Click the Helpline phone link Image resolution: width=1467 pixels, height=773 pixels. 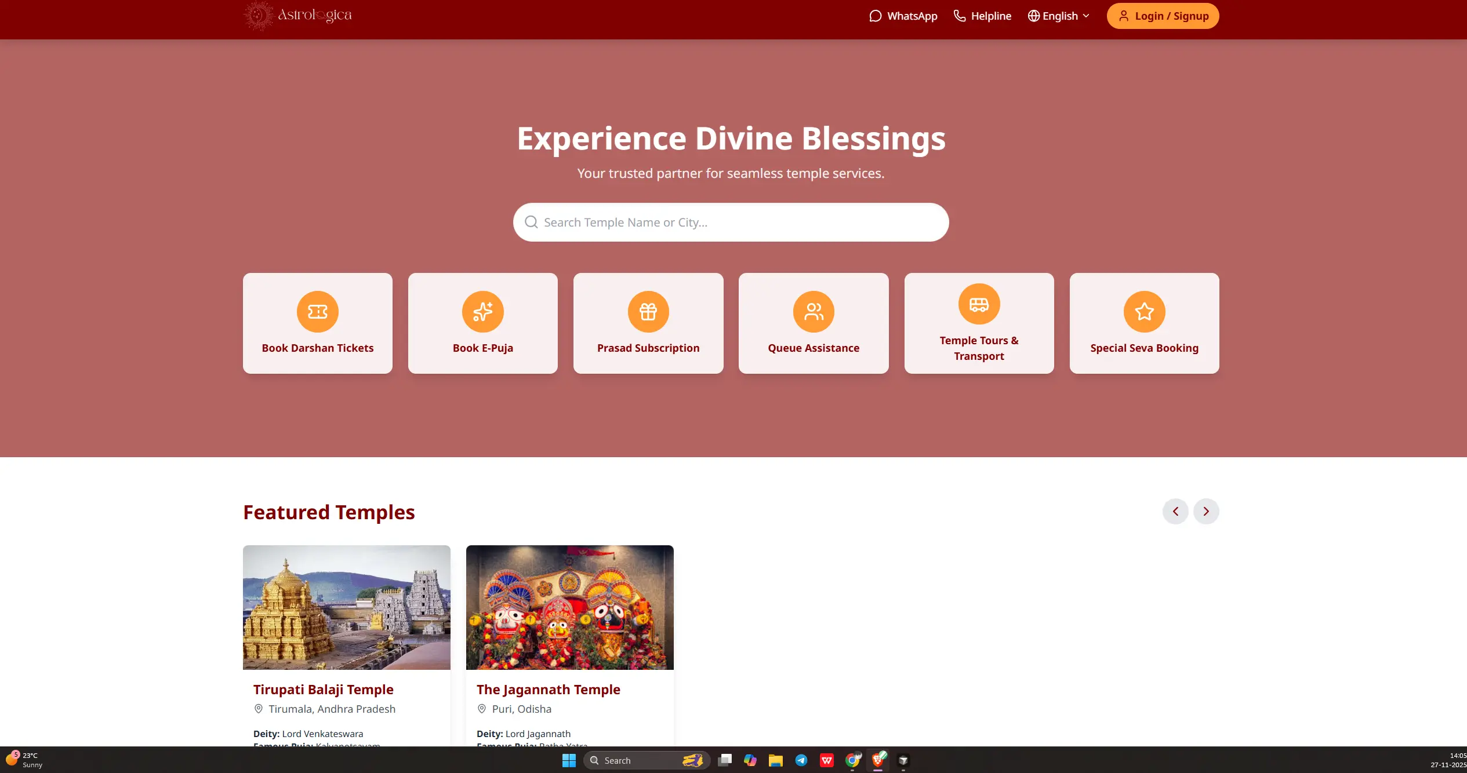(x=982, y=16)
